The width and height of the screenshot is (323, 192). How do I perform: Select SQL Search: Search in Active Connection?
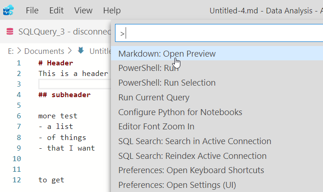pyautogui.click(x=195, y=141)
